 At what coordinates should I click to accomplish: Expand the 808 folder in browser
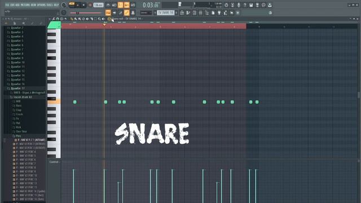point(16,101)
